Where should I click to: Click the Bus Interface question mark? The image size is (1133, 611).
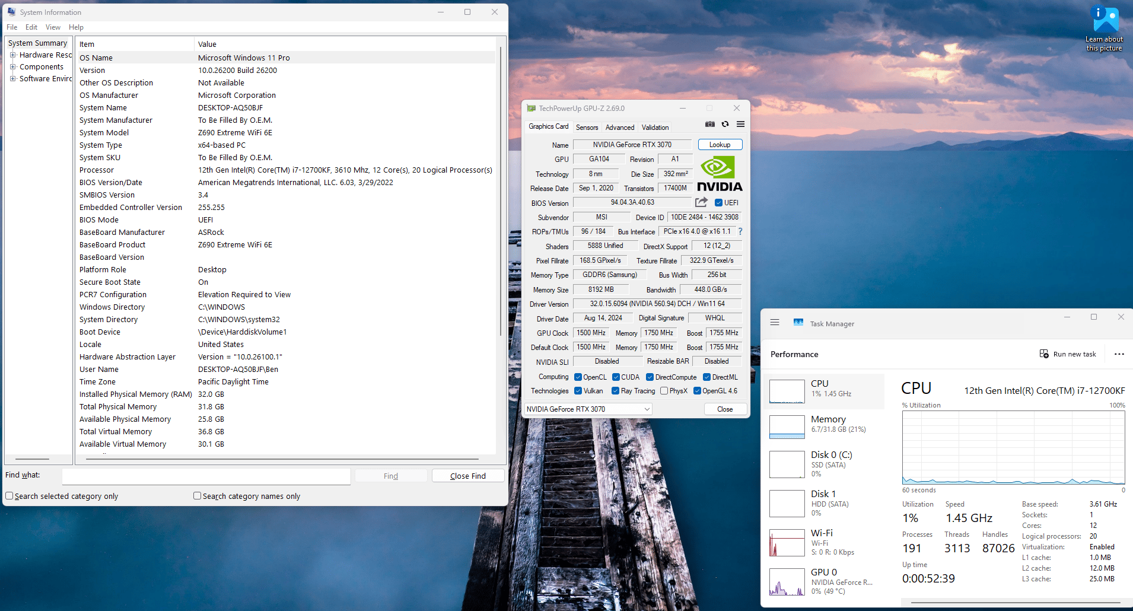(x=740, y=231)
